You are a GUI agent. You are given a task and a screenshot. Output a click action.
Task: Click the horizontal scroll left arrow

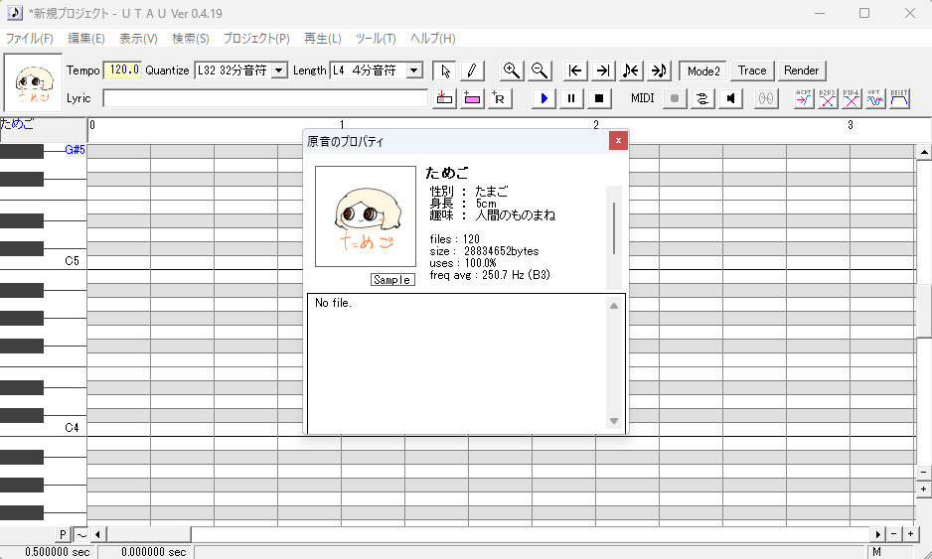pyautogui.click(x=98, y=534)
